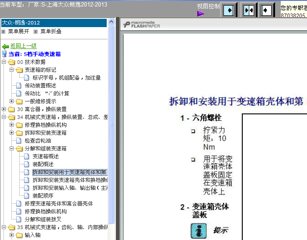Click the computer icon beside 当前: 5档手动变速箱
The width and height of the screenshot is (307, 240).
point(4,54)
